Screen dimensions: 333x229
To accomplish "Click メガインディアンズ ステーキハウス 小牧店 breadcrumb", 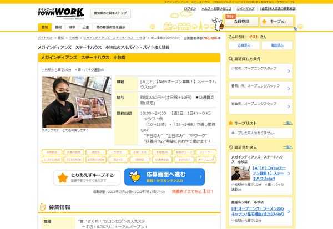I will click(x=114, y=38).
